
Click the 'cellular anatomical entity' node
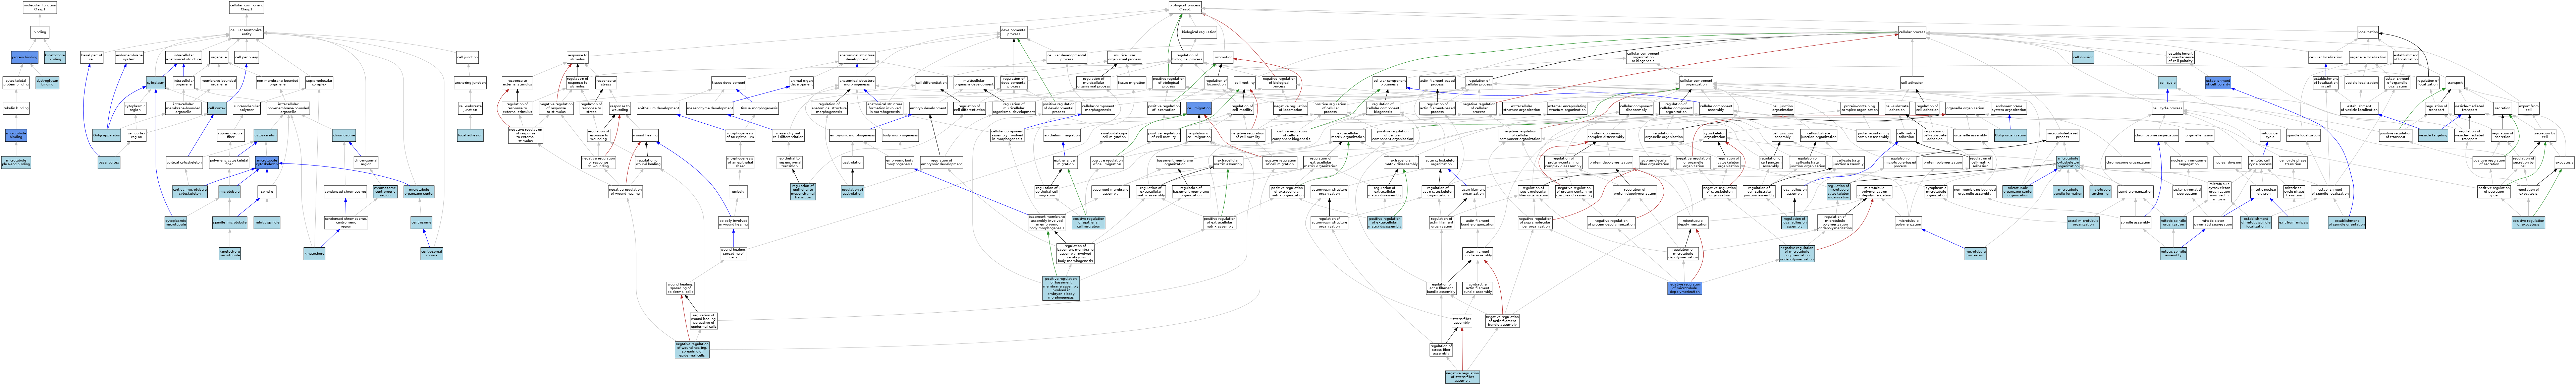pos(246,33)
